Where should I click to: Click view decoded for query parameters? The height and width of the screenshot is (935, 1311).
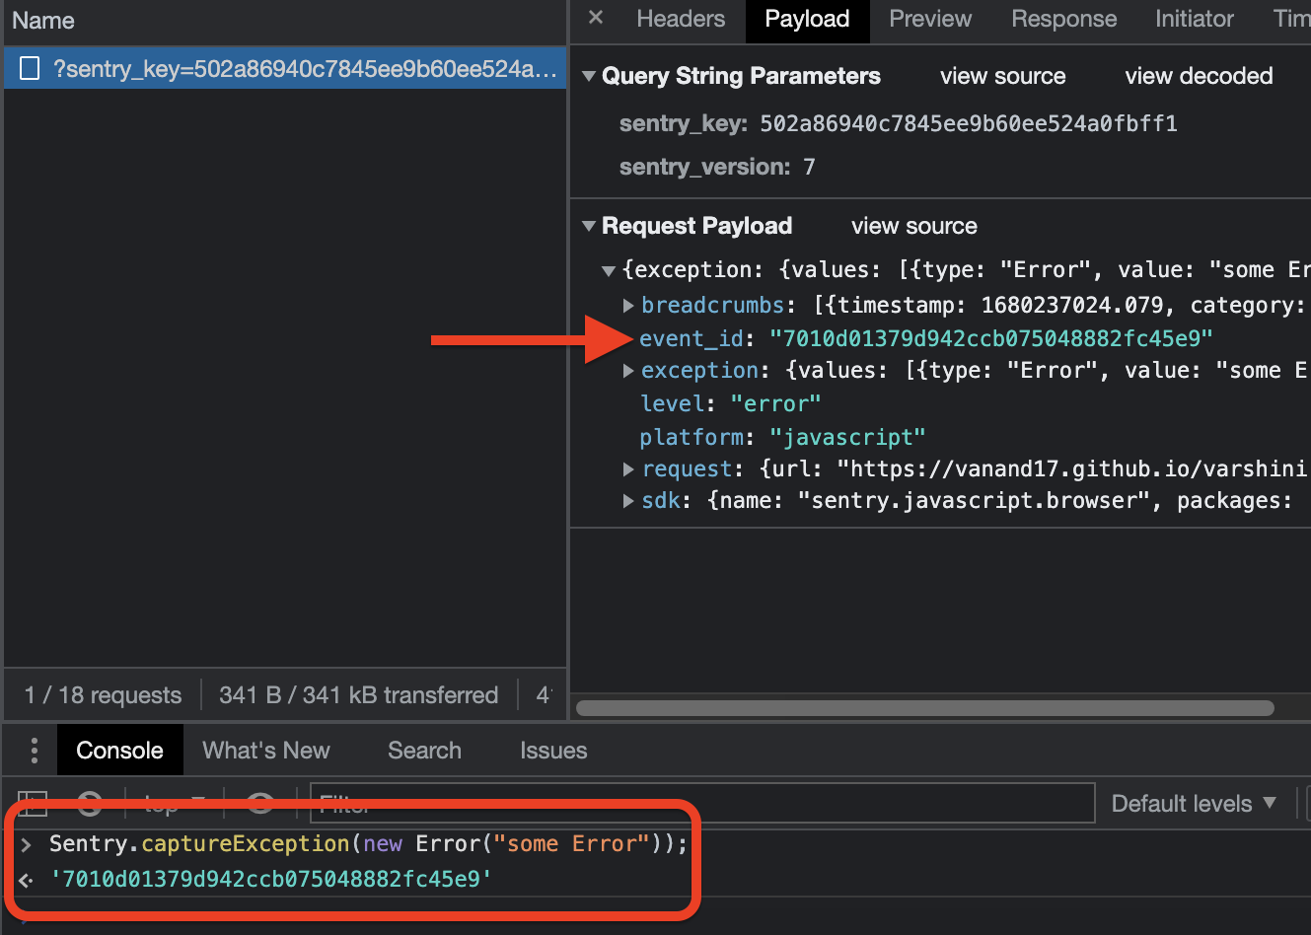coord(1199,76)
